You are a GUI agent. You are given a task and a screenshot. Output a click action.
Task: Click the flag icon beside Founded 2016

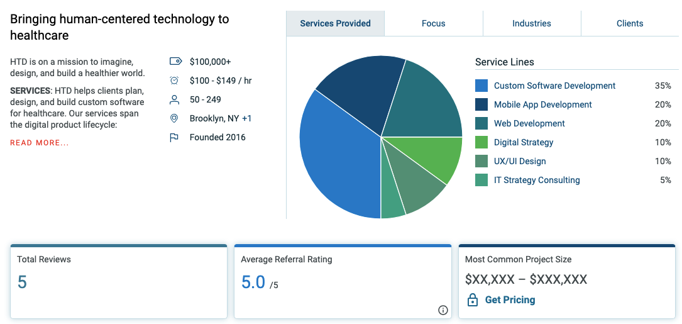point(174,138)
